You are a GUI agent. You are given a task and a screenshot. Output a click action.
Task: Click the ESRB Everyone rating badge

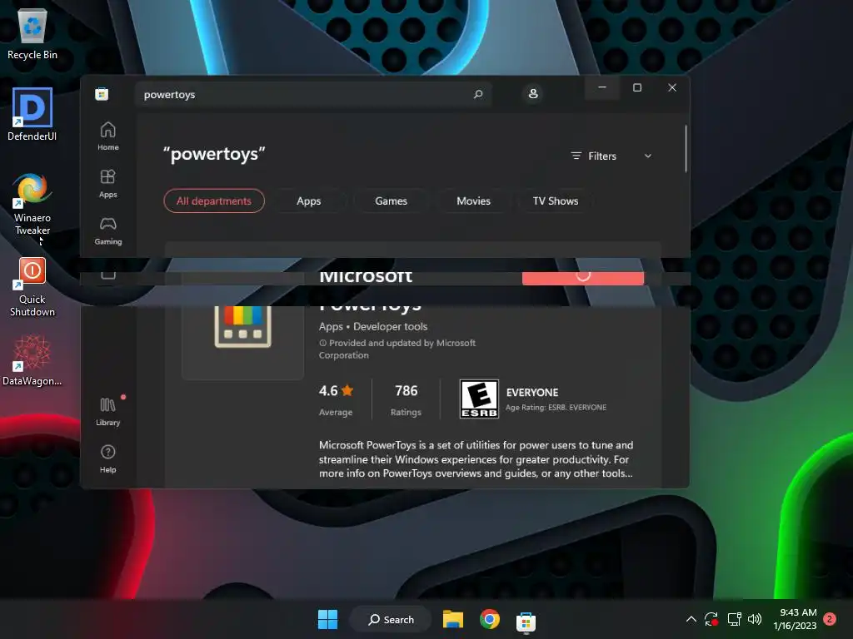479,399
